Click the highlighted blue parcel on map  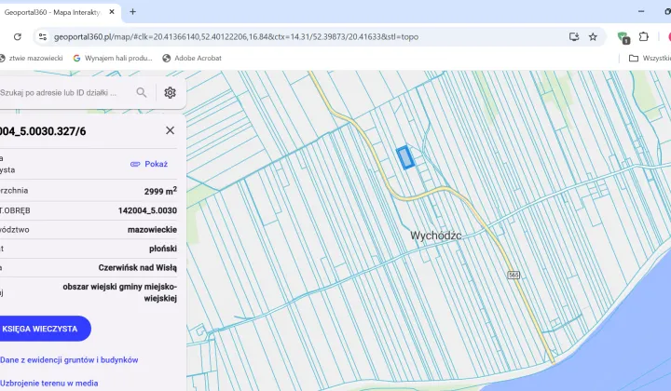click(x=405, y=157)
